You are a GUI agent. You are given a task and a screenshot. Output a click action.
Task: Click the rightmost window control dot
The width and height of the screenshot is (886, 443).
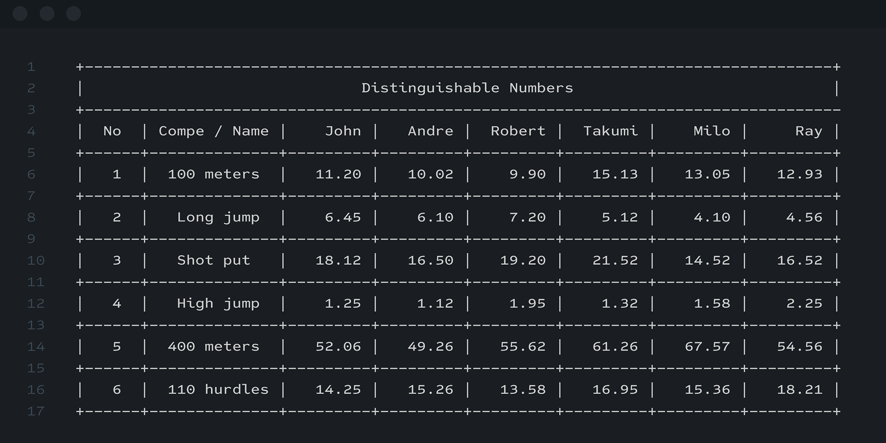coord(74,14)
